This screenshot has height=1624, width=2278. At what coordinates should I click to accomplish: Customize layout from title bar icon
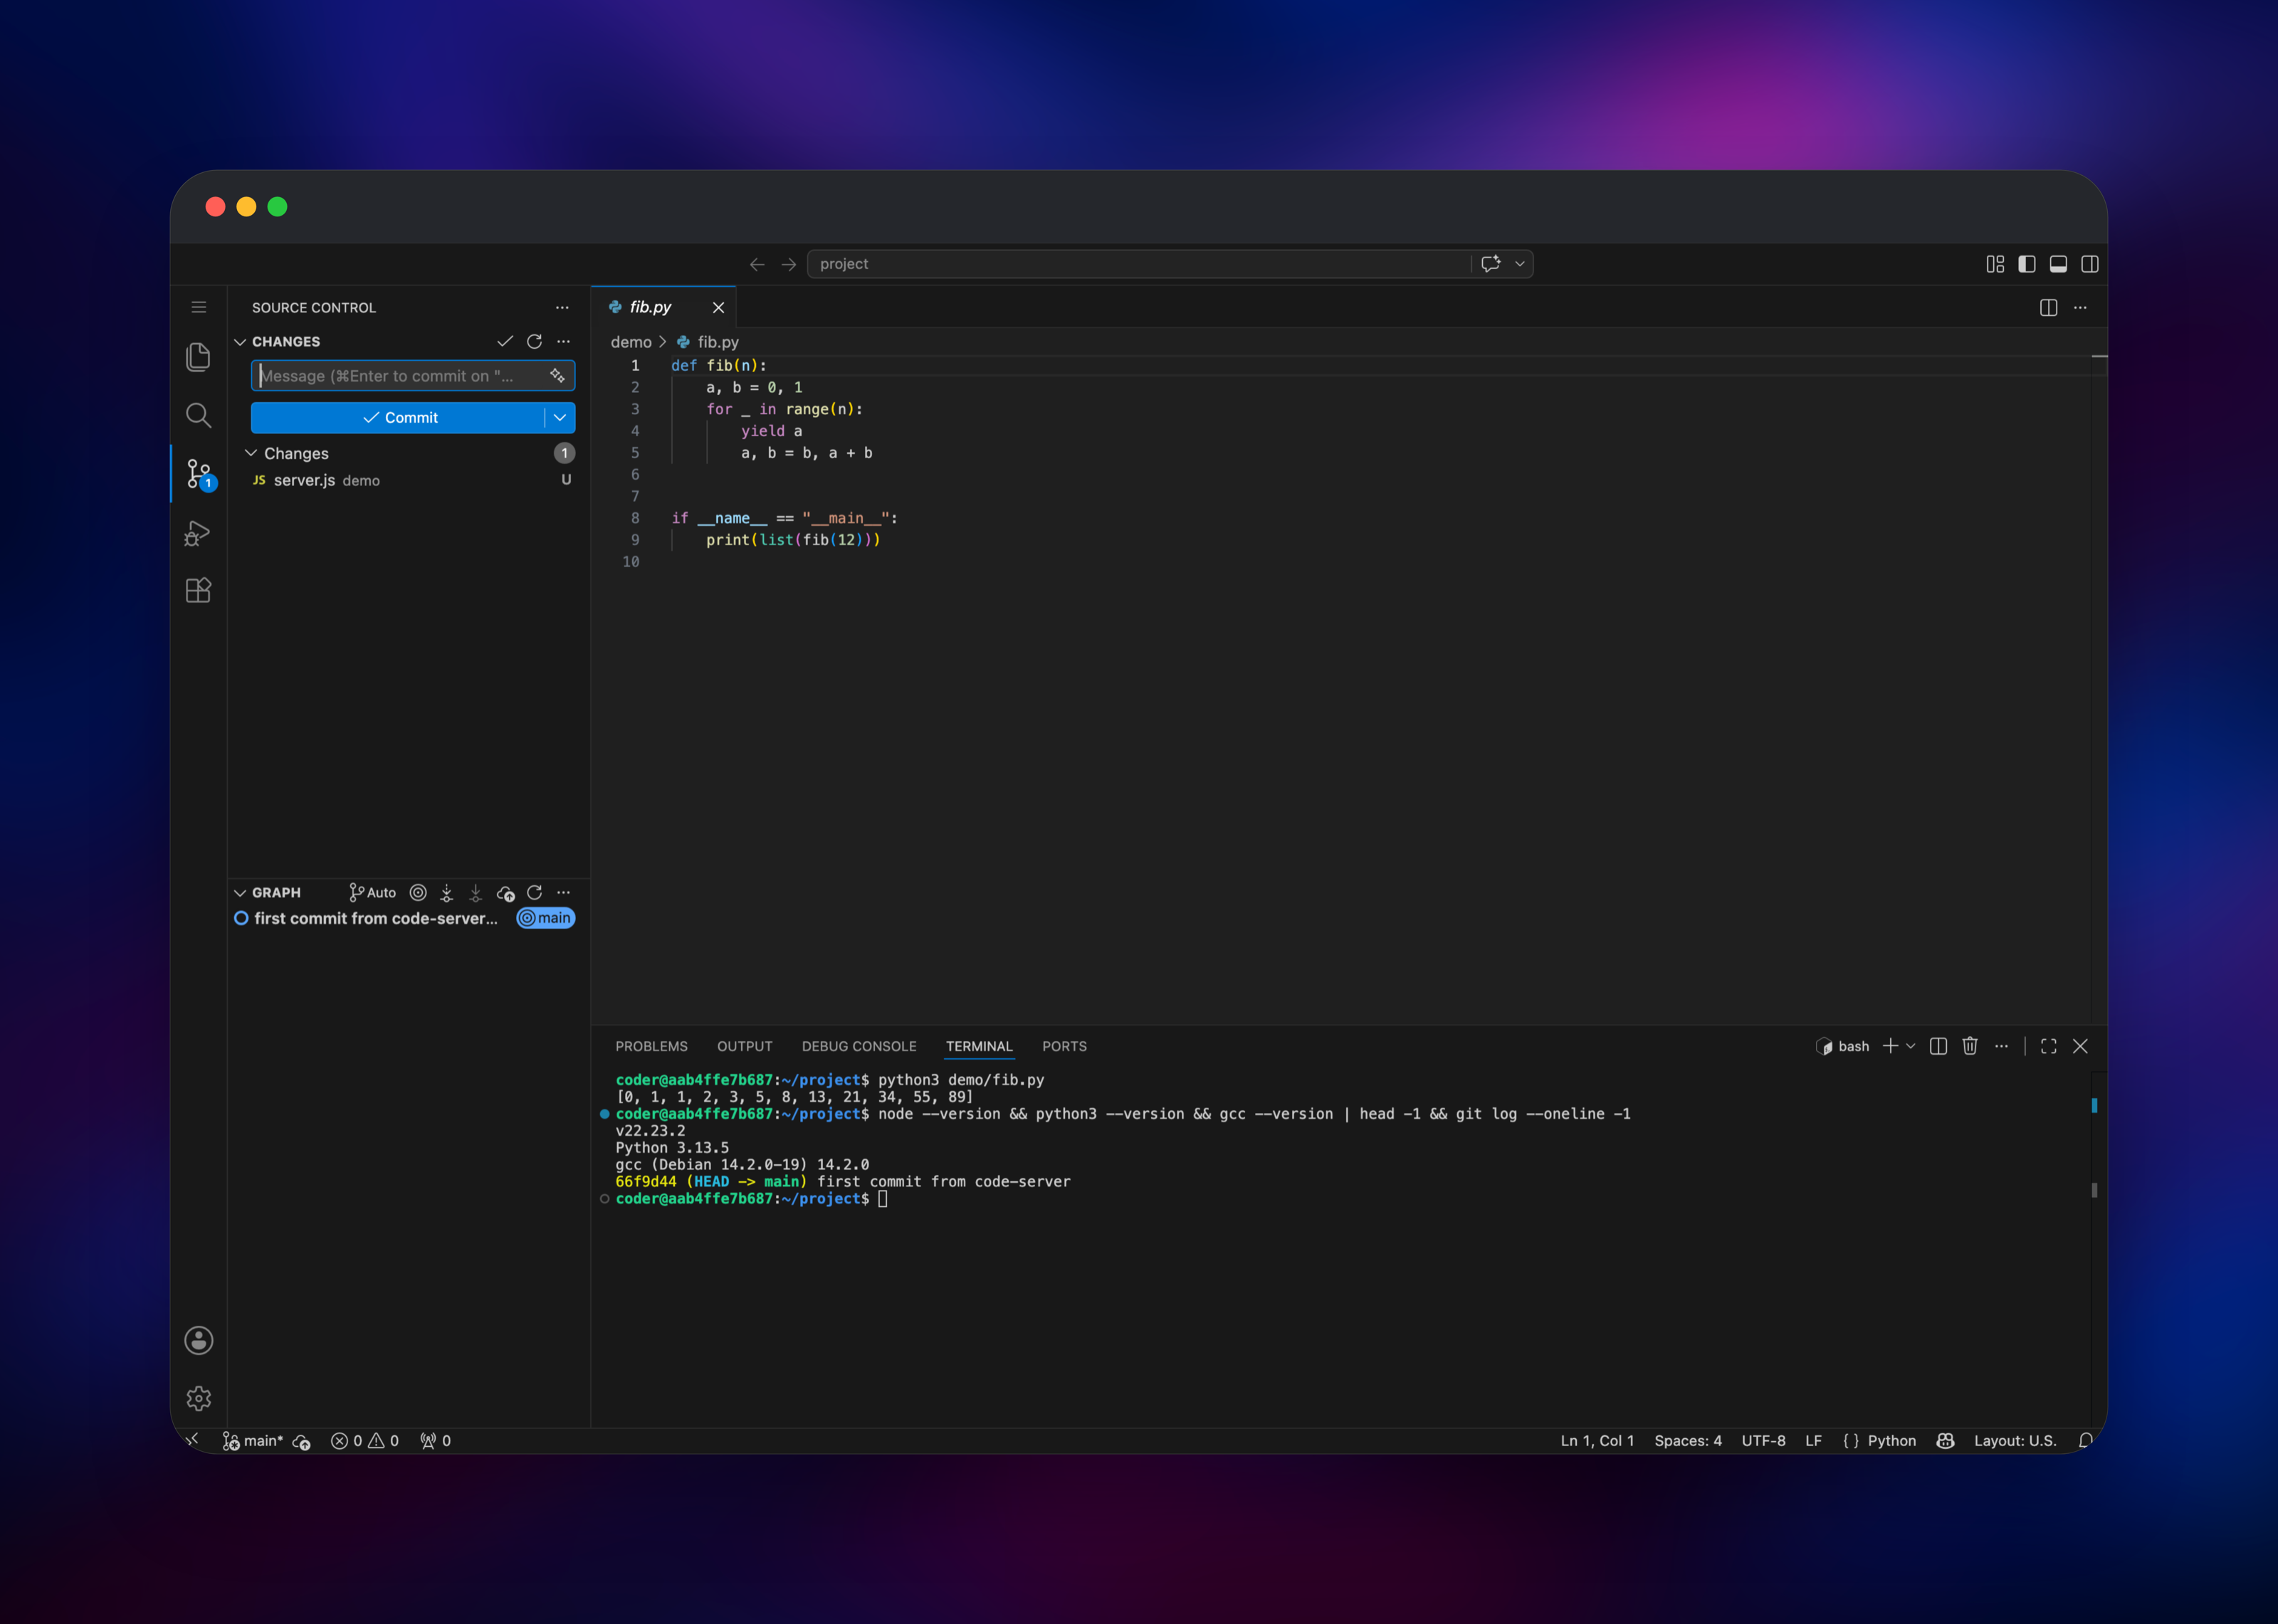point(1995,264)
